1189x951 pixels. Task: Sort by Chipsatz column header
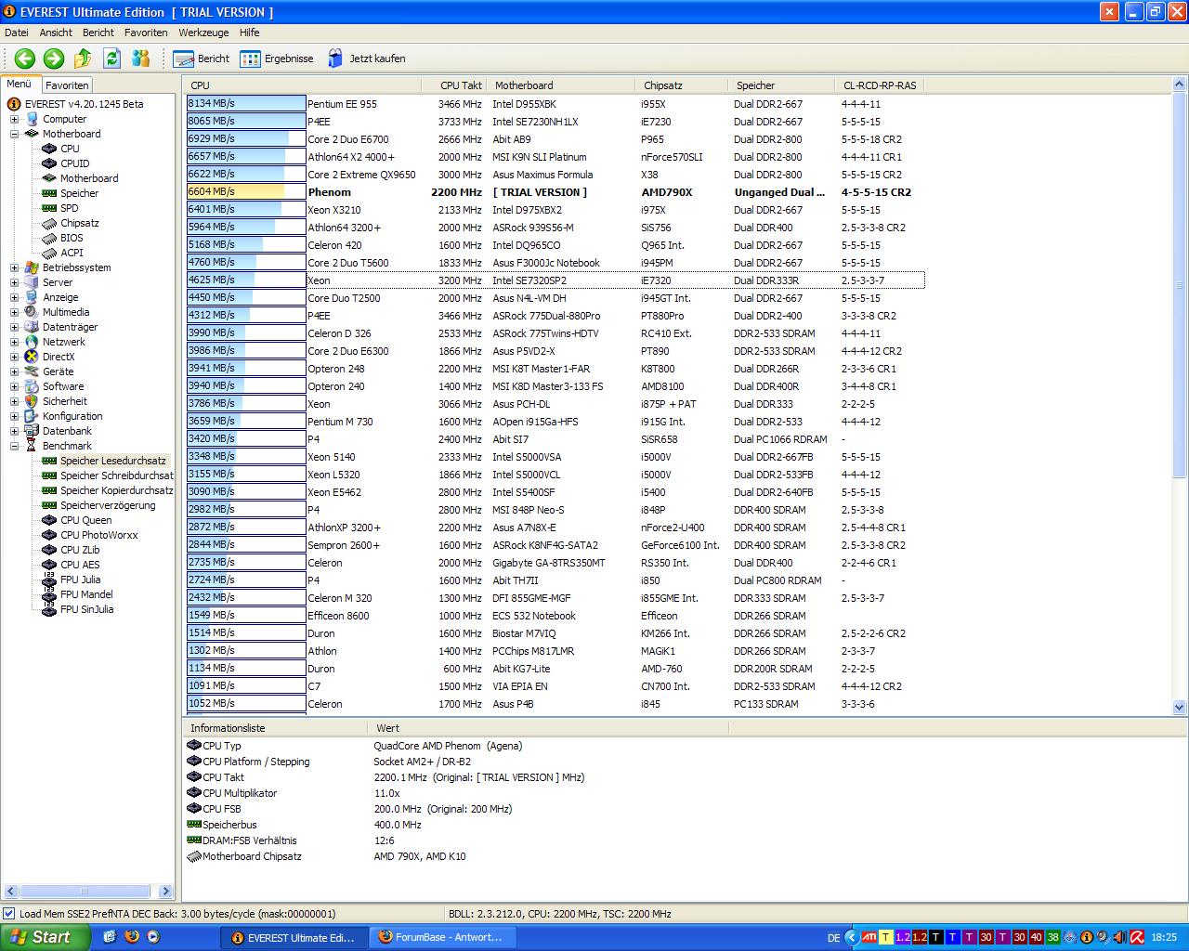coord(684,85)
